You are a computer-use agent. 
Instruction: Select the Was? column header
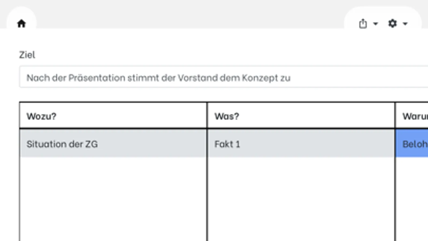click(226, 116)
